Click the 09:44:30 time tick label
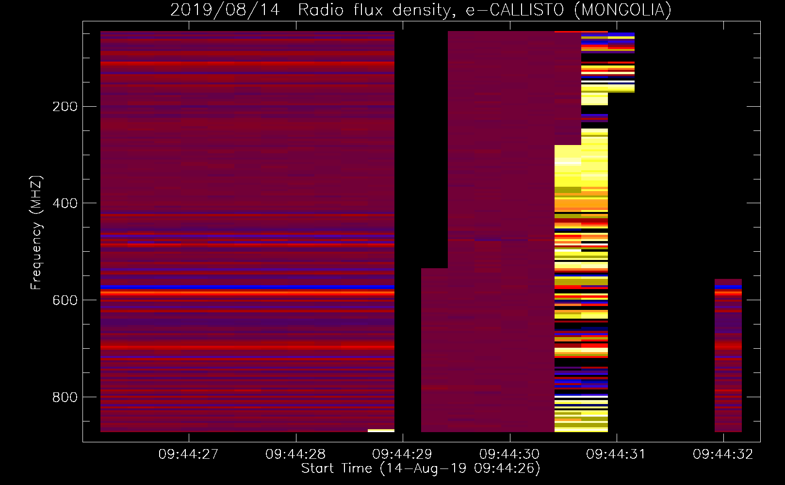Image resolution: width=785 pixels, height=485 pixels. click(x=509, y=454)
